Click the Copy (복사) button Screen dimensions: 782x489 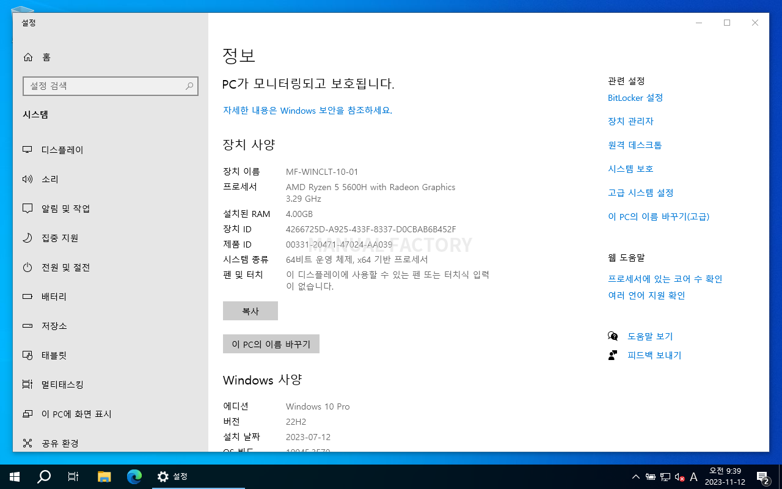250,311
